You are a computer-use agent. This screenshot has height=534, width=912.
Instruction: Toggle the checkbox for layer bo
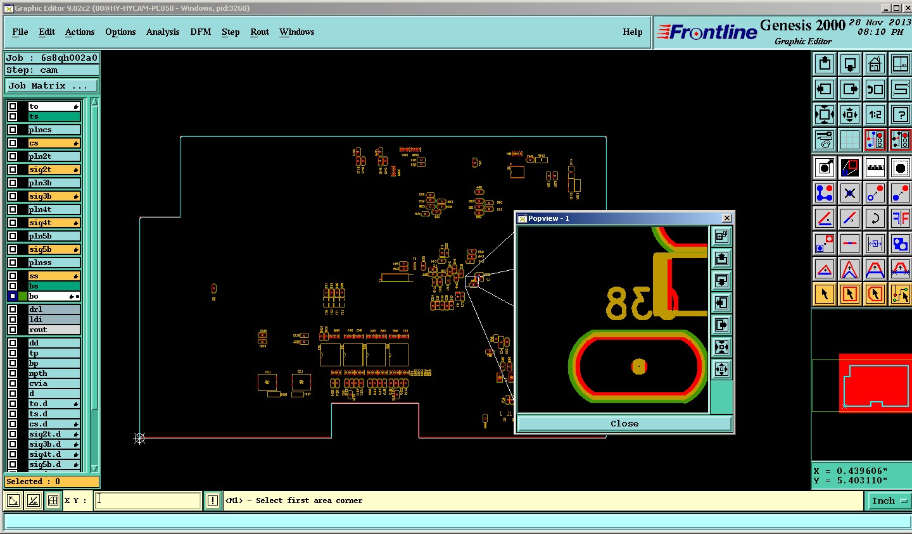13,296
